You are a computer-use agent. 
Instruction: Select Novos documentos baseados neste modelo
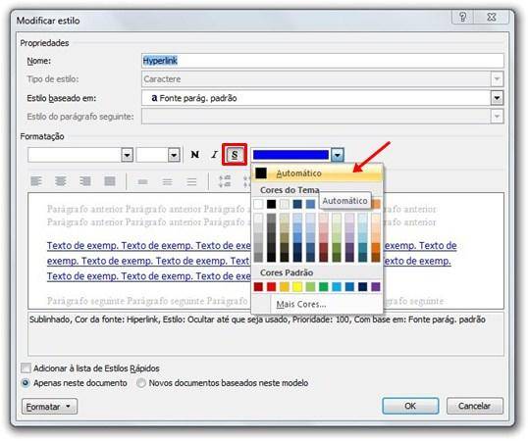coord(141,383)
